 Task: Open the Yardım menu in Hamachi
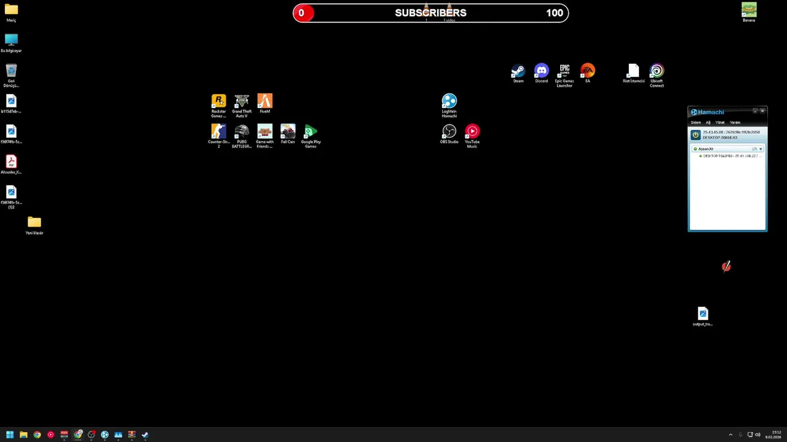735,122
